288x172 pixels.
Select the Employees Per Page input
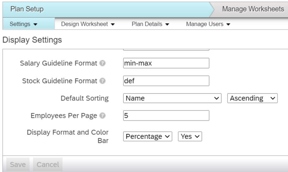click(166, 116)
